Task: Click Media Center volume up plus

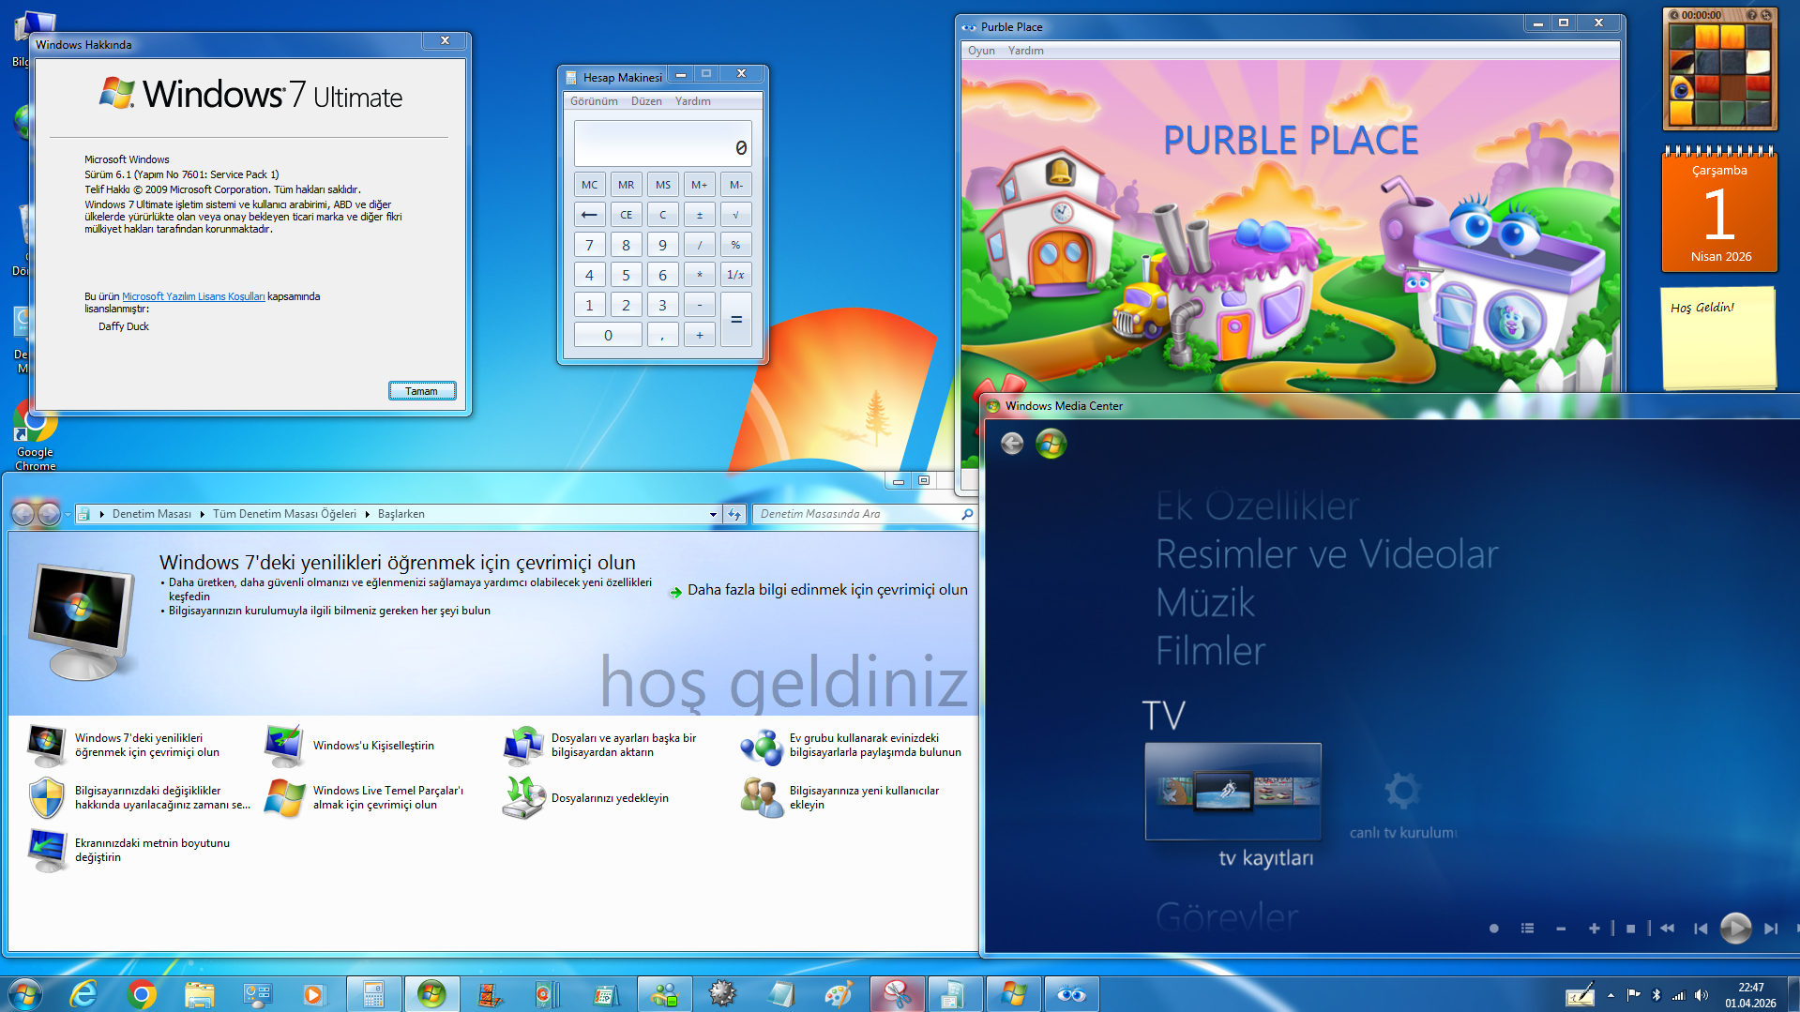Action: coord(1594,929)
